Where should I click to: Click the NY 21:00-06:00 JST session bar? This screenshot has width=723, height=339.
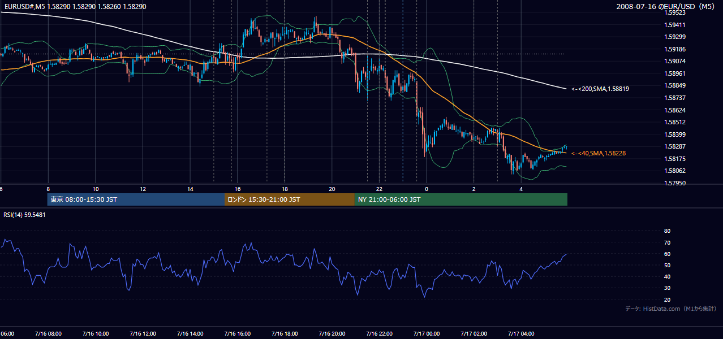[x=461, y=199]
